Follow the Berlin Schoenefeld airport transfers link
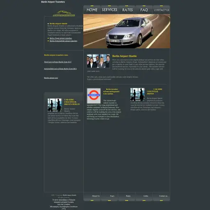 [63, 41]
